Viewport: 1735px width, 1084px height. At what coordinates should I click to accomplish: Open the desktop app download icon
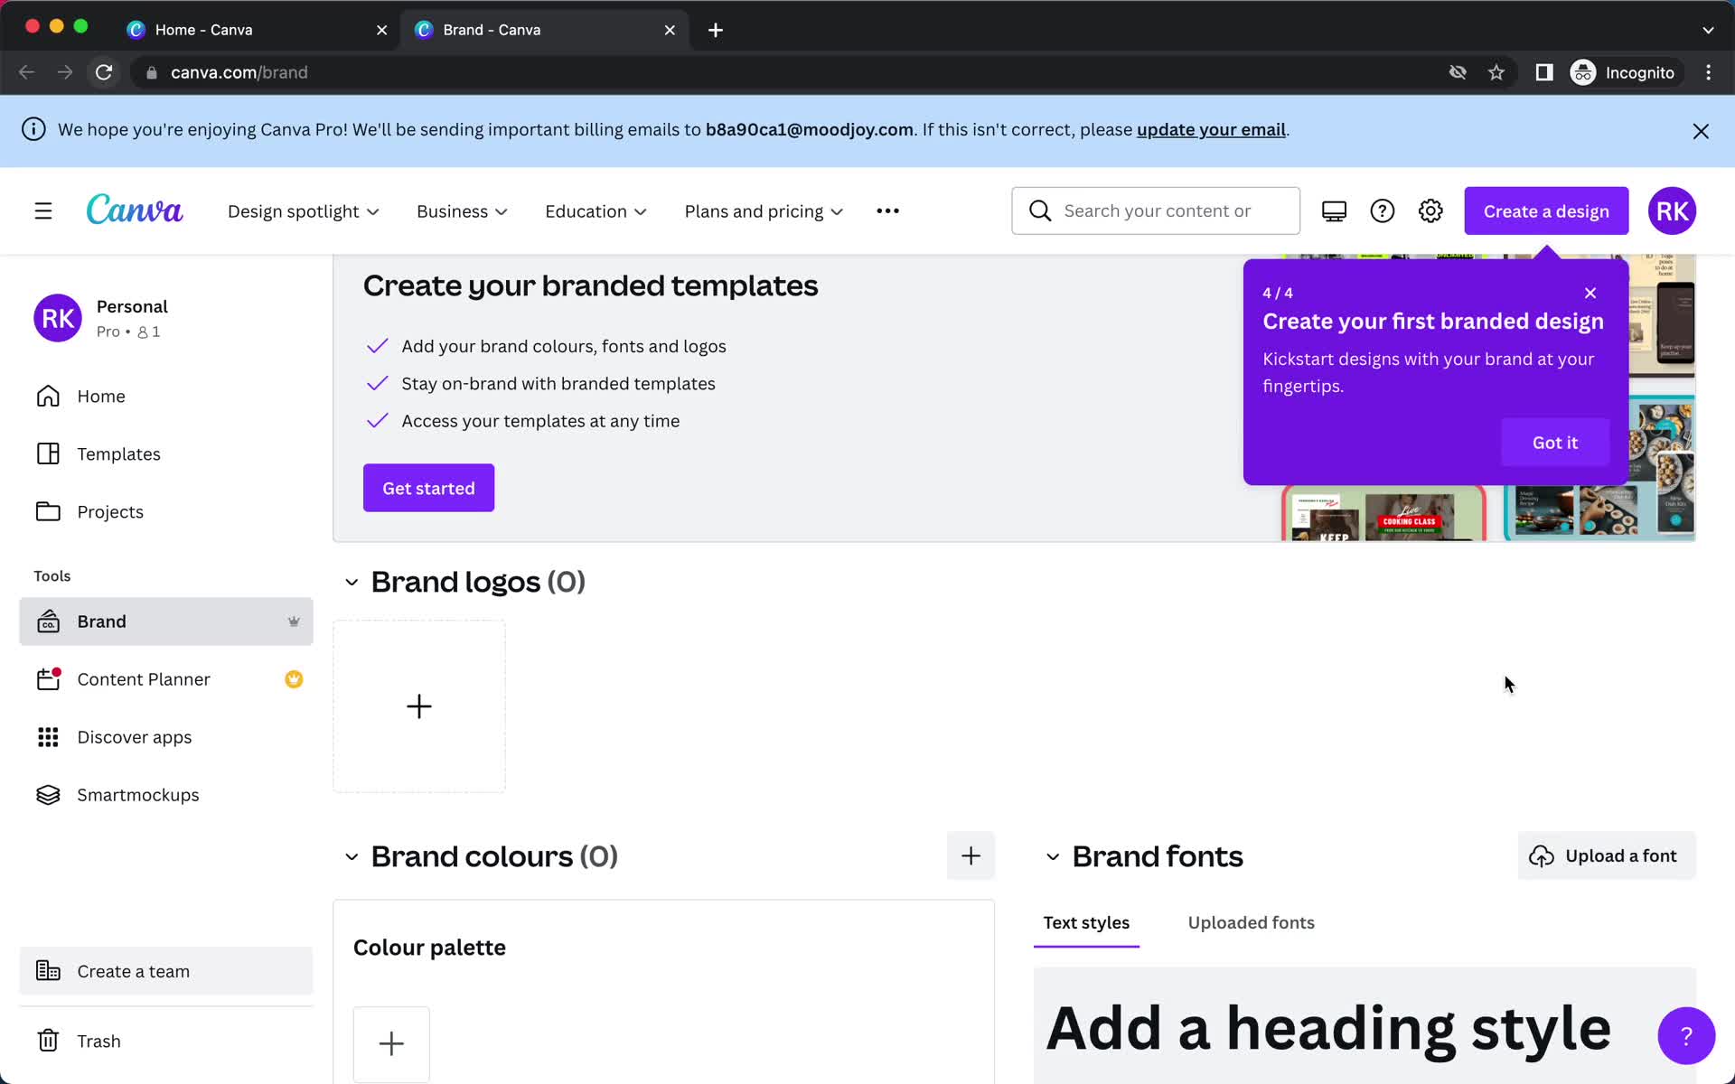click(x=1334, y=211)
